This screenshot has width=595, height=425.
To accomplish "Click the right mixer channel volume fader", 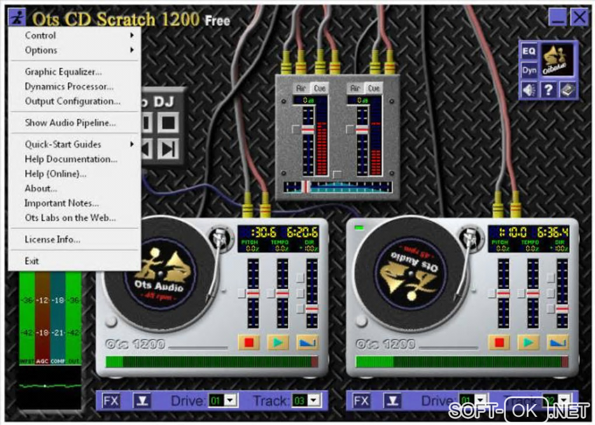I will click(362, 129).
